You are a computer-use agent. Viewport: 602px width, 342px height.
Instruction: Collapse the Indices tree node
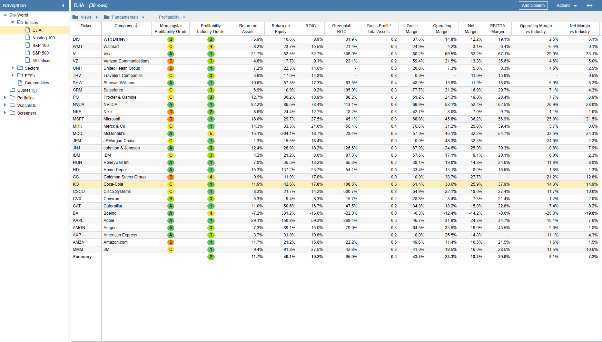point(13,22)
